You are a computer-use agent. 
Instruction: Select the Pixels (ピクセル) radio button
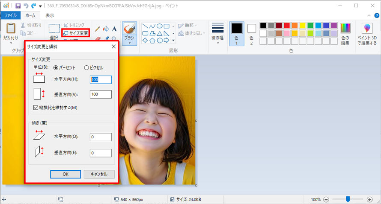point(86,68)
